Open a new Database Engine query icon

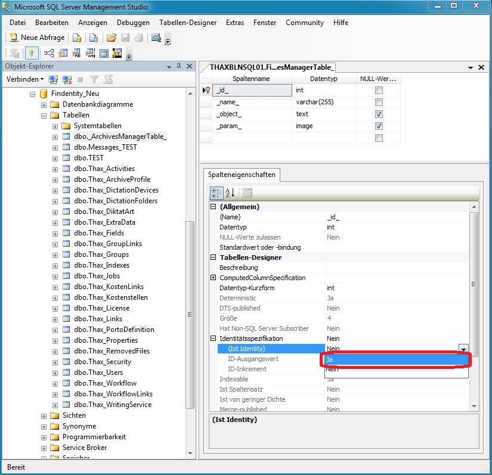(x=77, y=38)
